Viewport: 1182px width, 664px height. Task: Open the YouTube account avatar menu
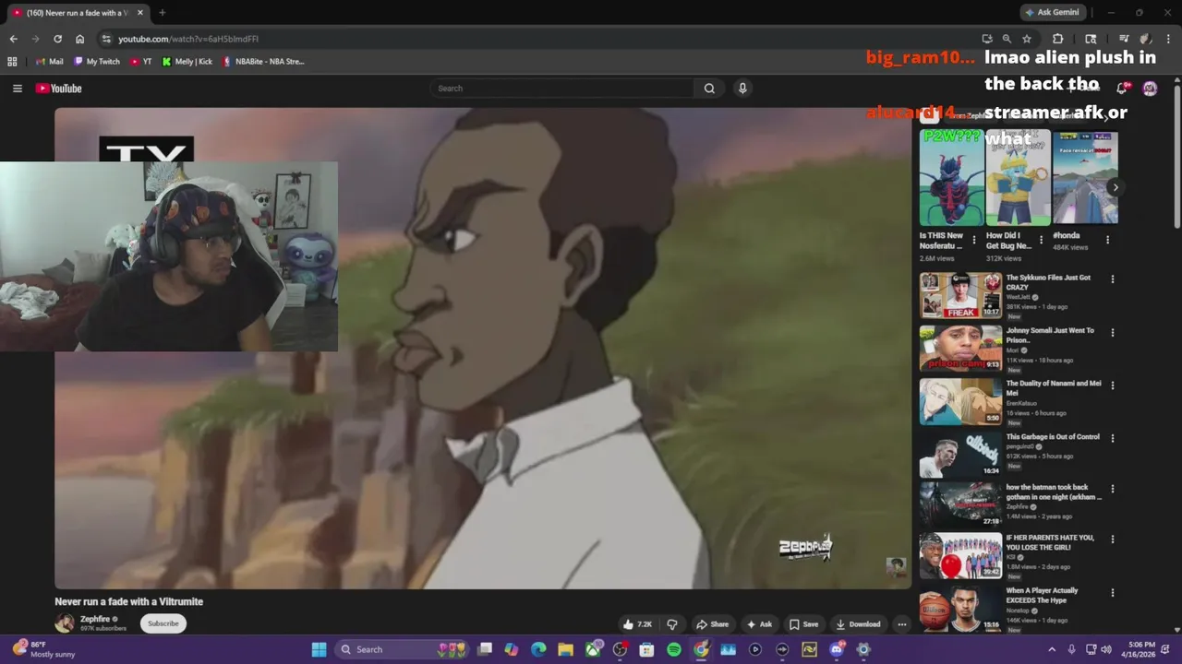pos(1150,89)
